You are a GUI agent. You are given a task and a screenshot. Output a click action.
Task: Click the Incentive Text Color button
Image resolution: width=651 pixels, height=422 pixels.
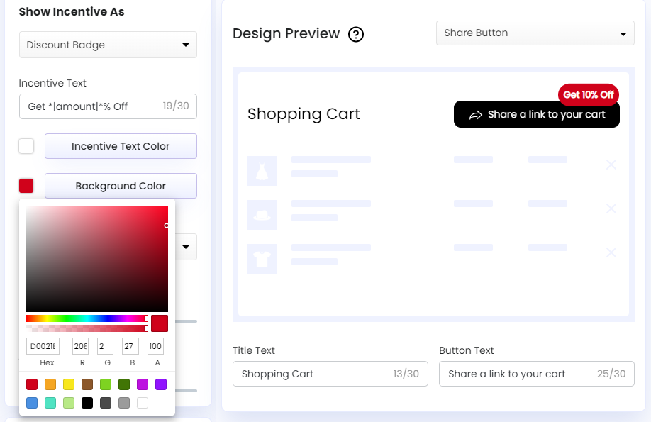[x=121, y=146]
